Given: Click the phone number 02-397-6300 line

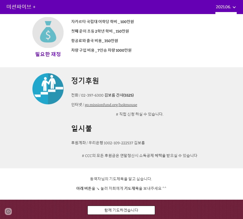Looking at the screenshot, I should pos(103,95).
